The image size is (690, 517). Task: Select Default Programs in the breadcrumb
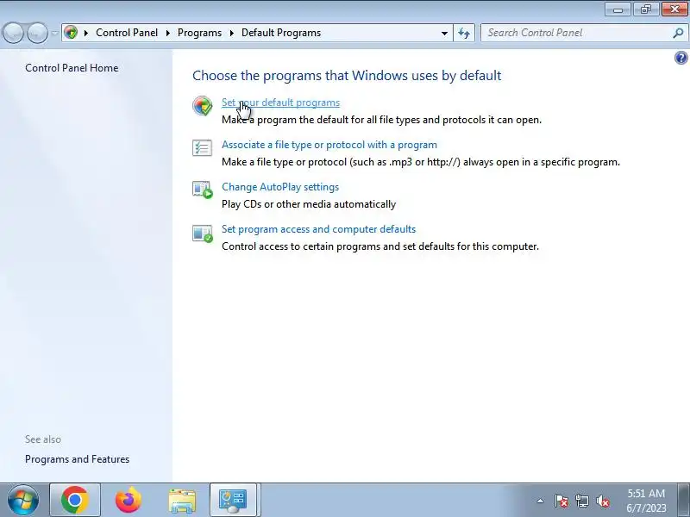click(x=281, y=33)
